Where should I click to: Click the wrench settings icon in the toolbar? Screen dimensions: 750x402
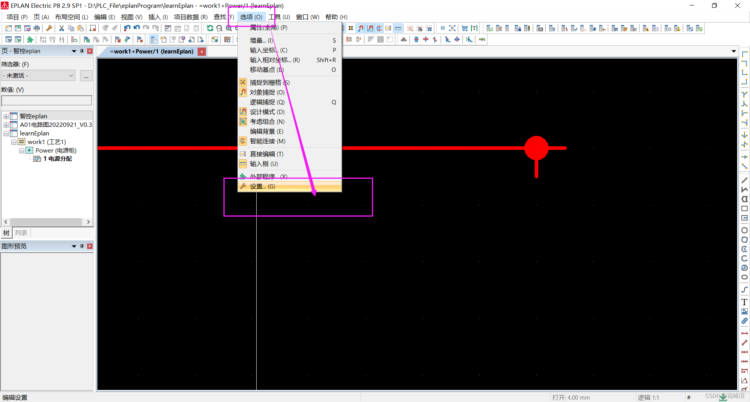click(49, 28)
